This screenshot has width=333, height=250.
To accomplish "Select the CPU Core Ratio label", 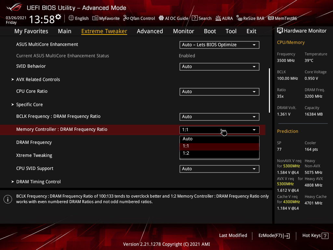I will point(32,91).
